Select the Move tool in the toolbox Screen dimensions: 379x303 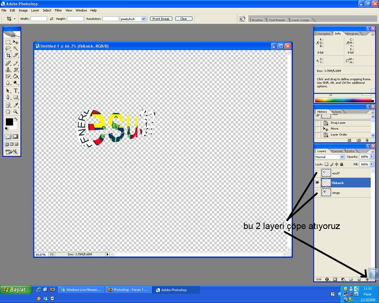coord(16,42)
